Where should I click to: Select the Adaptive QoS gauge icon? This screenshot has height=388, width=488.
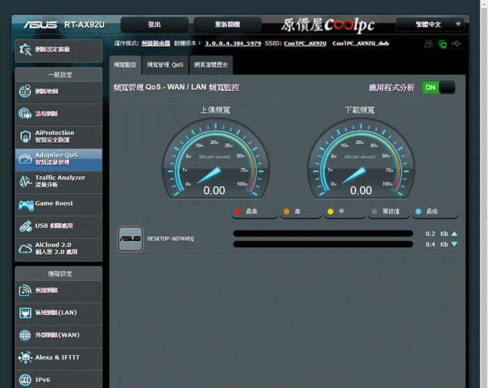tap(25, 159)
